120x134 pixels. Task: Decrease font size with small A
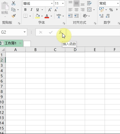56,10
